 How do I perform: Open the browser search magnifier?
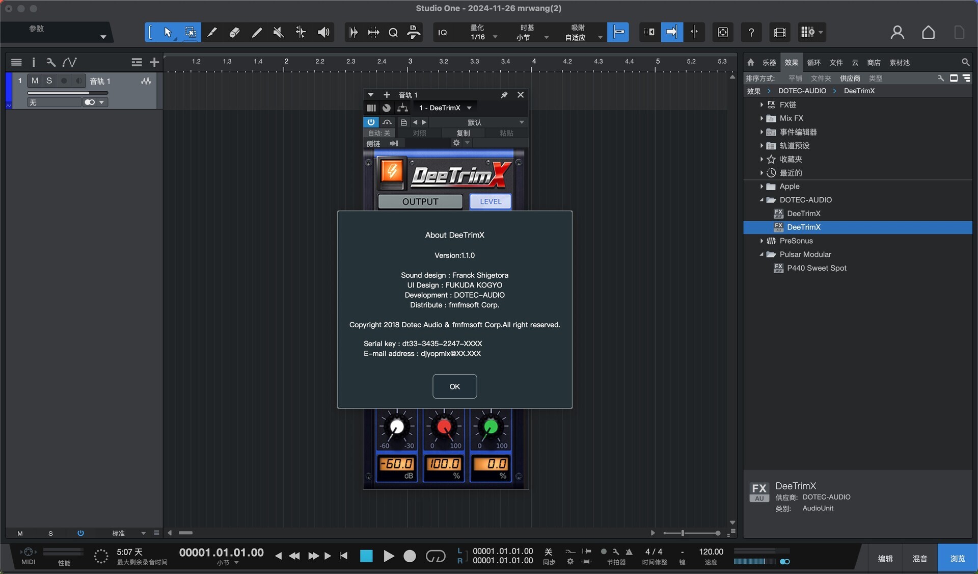[965, 62]
